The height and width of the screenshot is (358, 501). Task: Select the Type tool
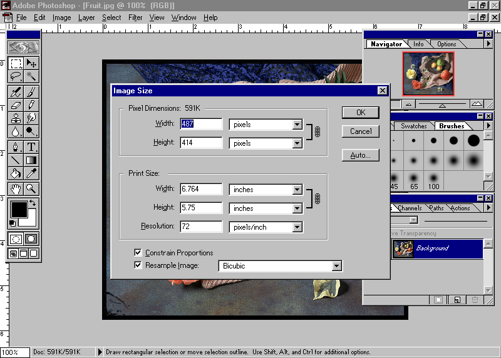pyautogui.click(x=31, y=147)
